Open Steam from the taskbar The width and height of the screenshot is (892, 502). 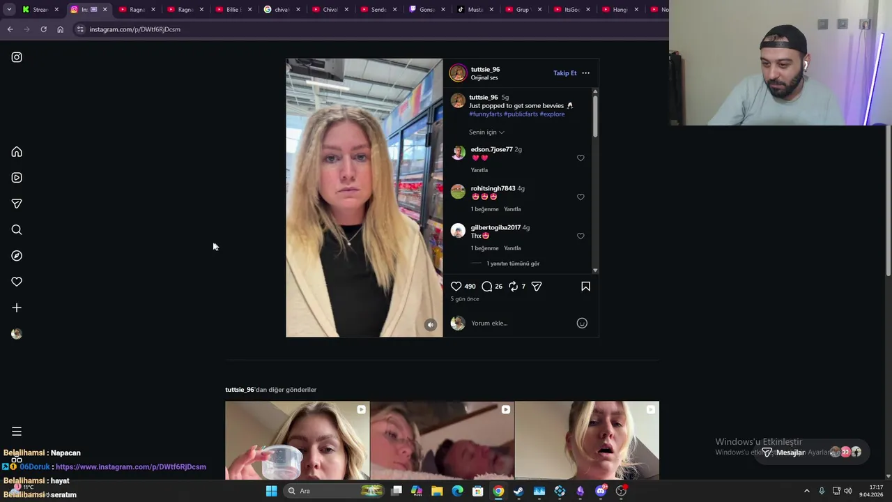[518, 491]
